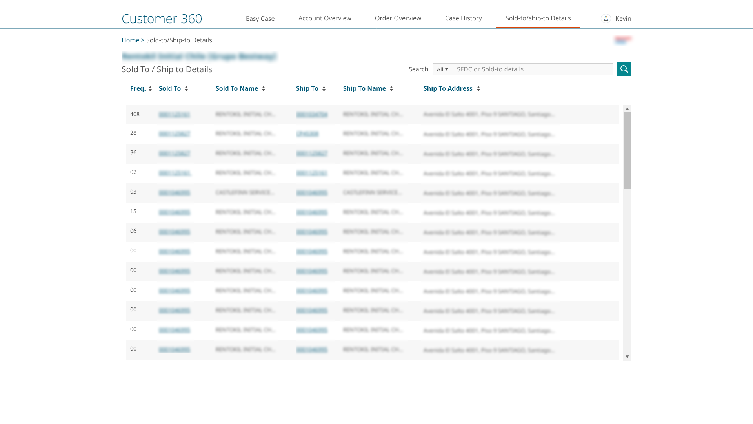This screenshot has height=424, width=753.
Task: Click the frequency value 408
Action: 135,114
